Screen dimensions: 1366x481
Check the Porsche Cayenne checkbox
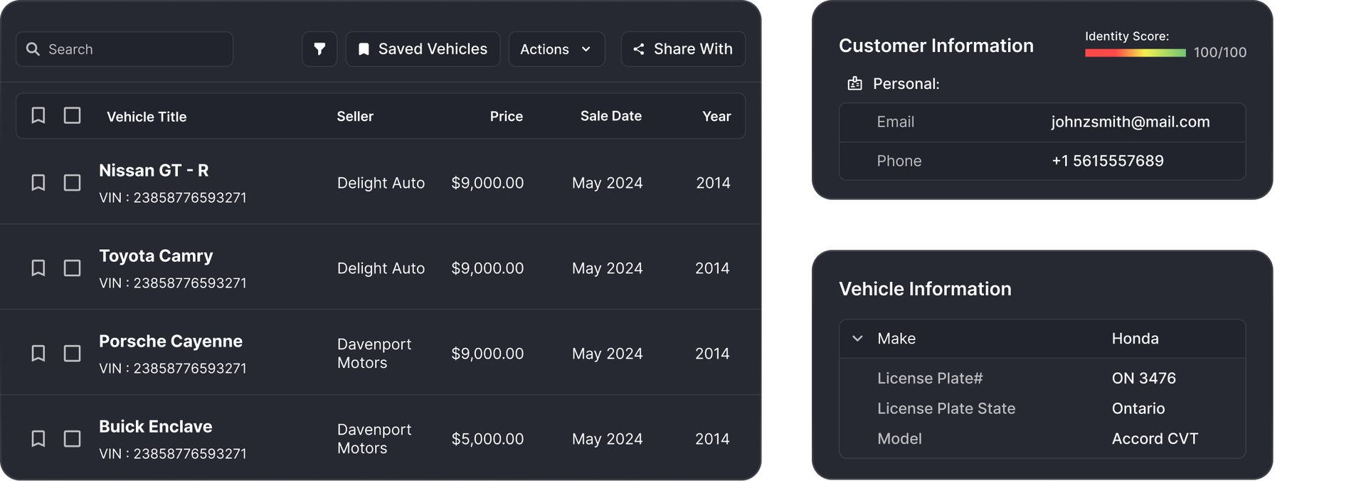pyautogui.click(x=72, y=354)
